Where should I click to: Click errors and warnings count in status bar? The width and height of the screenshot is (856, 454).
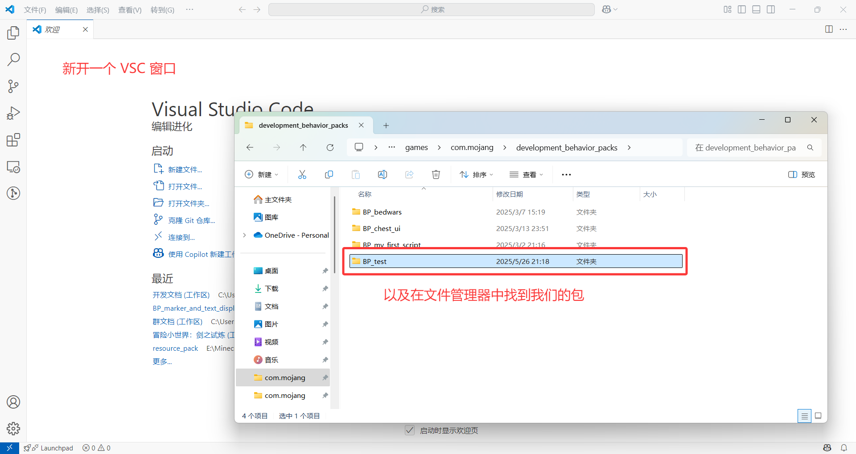pos(96,448)
